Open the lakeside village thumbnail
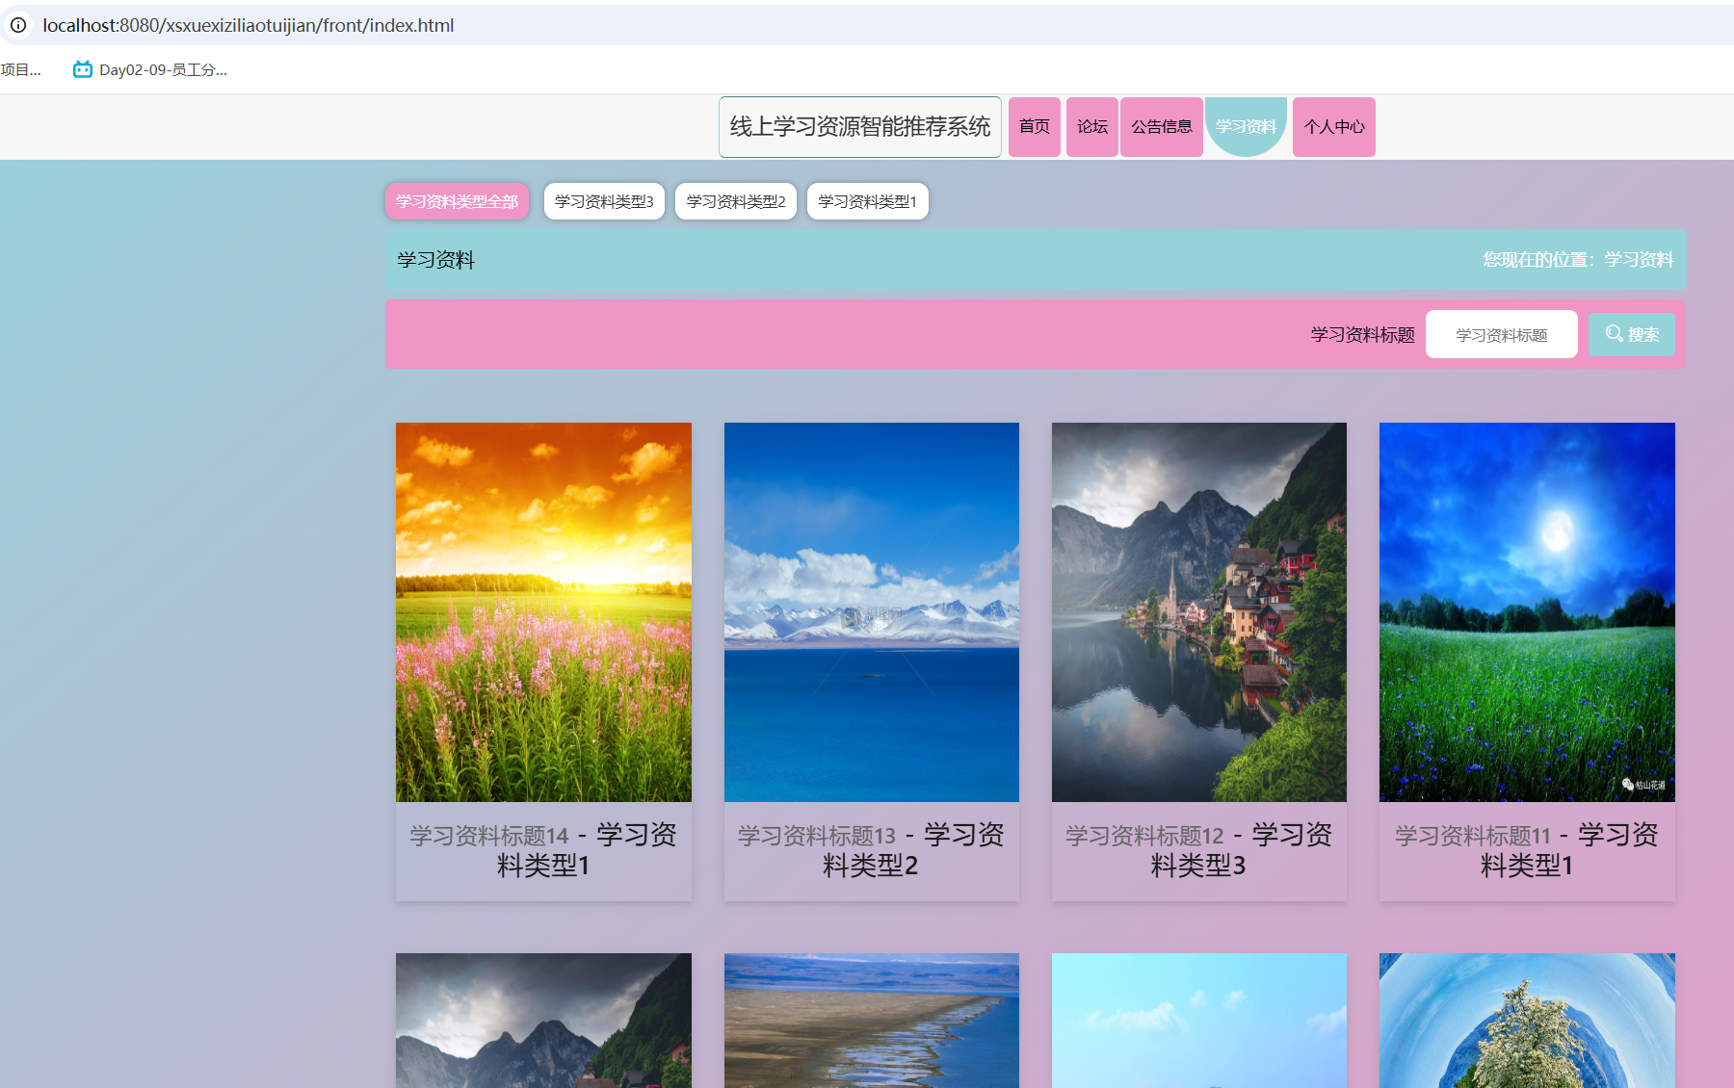The width and height of the screenshot is (1734, 1088). tap(1199, 612)
